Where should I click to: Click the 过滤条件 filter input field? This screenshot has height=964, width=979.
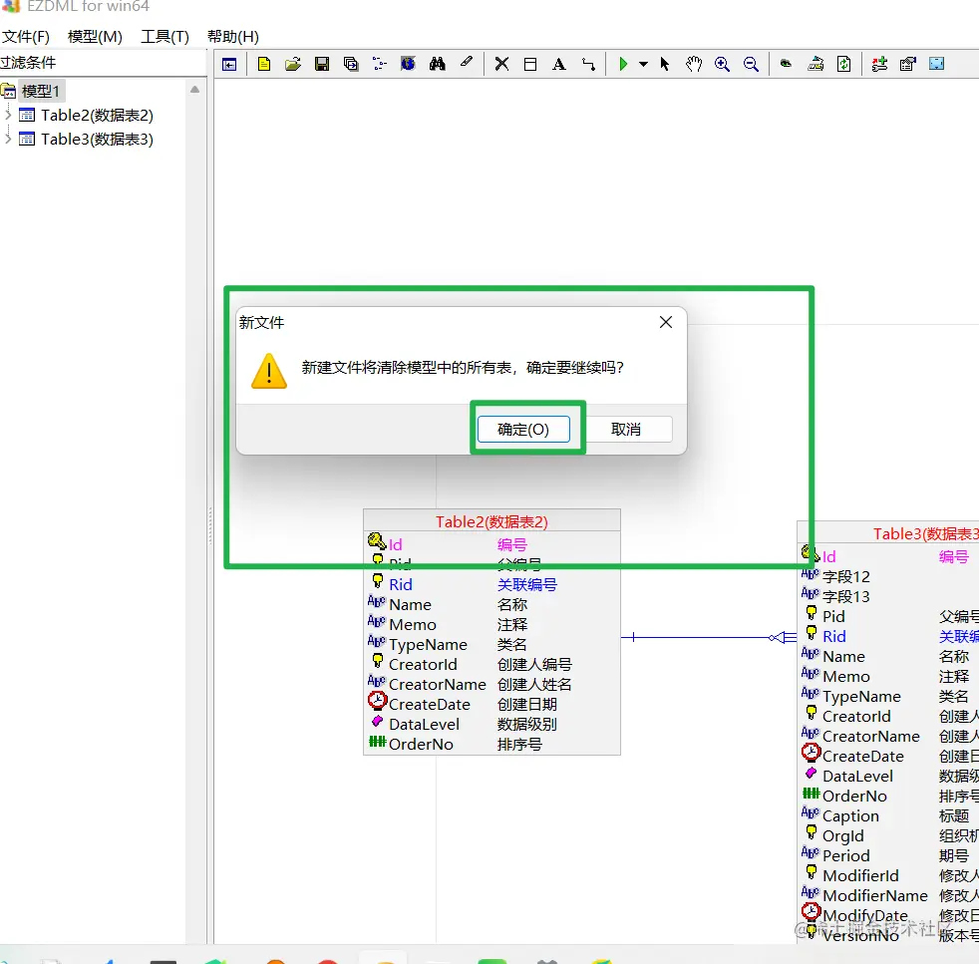click(x=103, y=63)
